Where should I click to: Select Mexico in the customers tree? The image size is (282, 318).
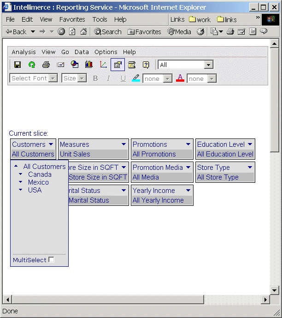[x=38, y=182]
